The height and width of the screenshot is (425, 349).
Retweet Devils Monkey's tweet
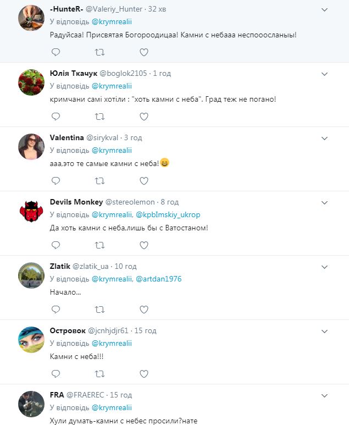pyautogui.click(x=99, y=245)
